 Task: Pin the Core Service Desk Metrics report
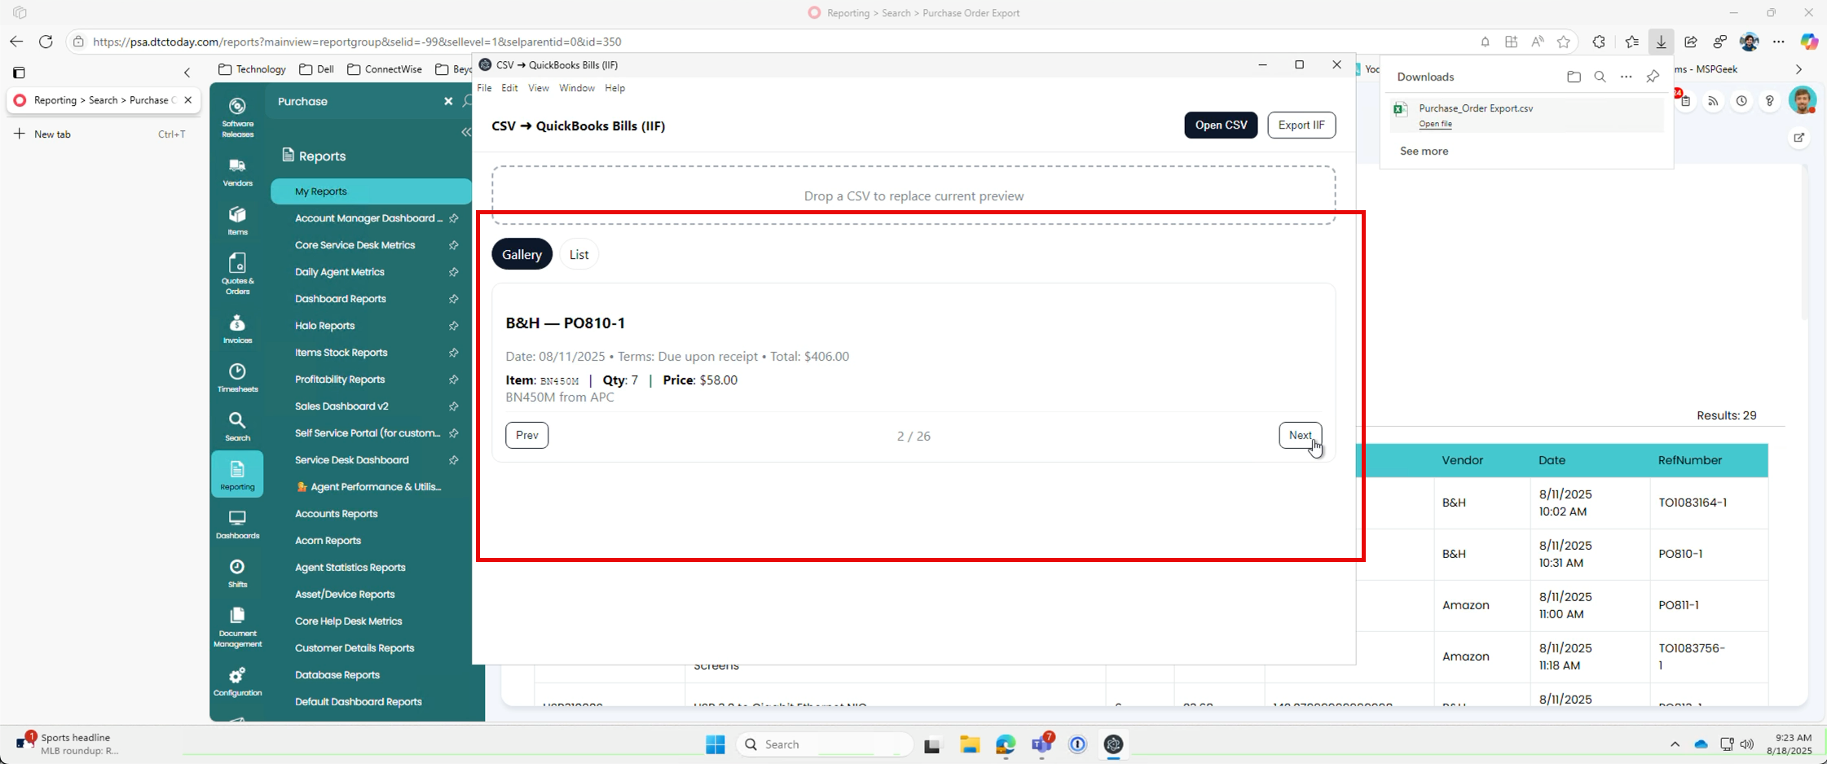(454, 245)
